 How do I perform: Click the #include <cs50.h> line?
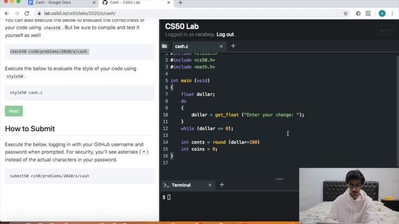[x=193, y=60]
